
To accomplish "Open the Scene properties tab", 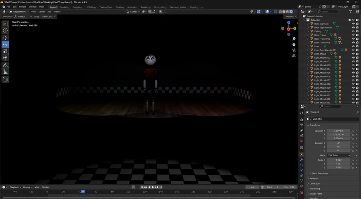I will pos(302,136).
